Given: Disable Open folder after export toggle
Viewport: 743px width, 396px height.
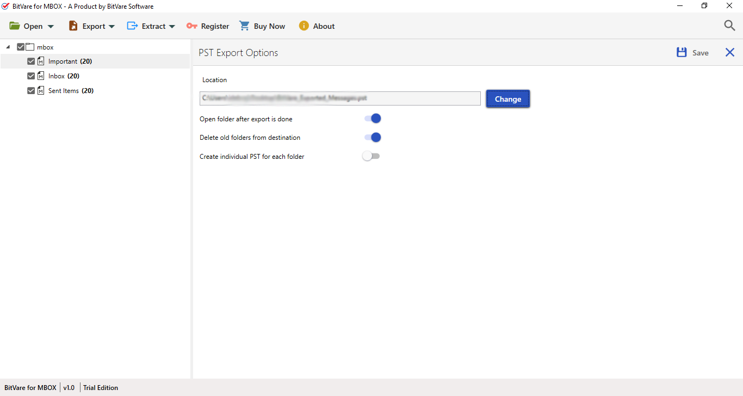Looking at the screenshot, I should click(x=373, y=119).
